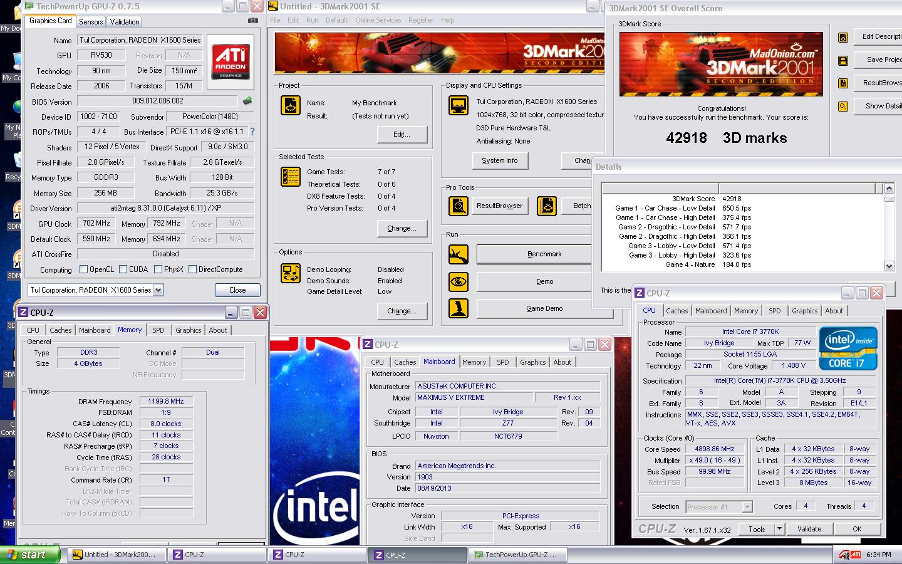
Task: Toggle the OpenCL checkbox
Action: pos(84,269)
